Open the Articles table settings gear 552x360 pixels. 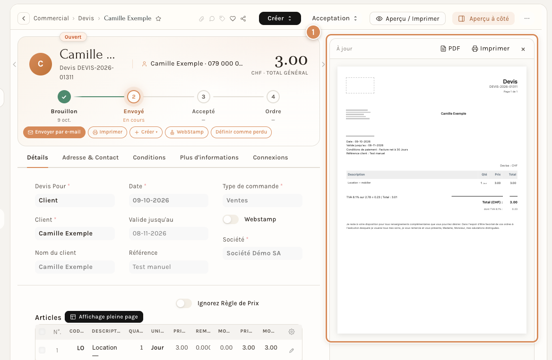coord(292,332)
